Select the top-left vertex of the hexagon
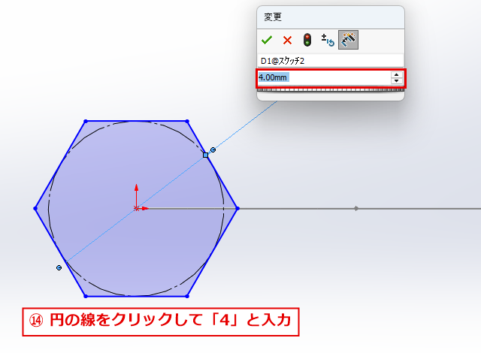The image size is (481, 353). [x=86, y=122]
